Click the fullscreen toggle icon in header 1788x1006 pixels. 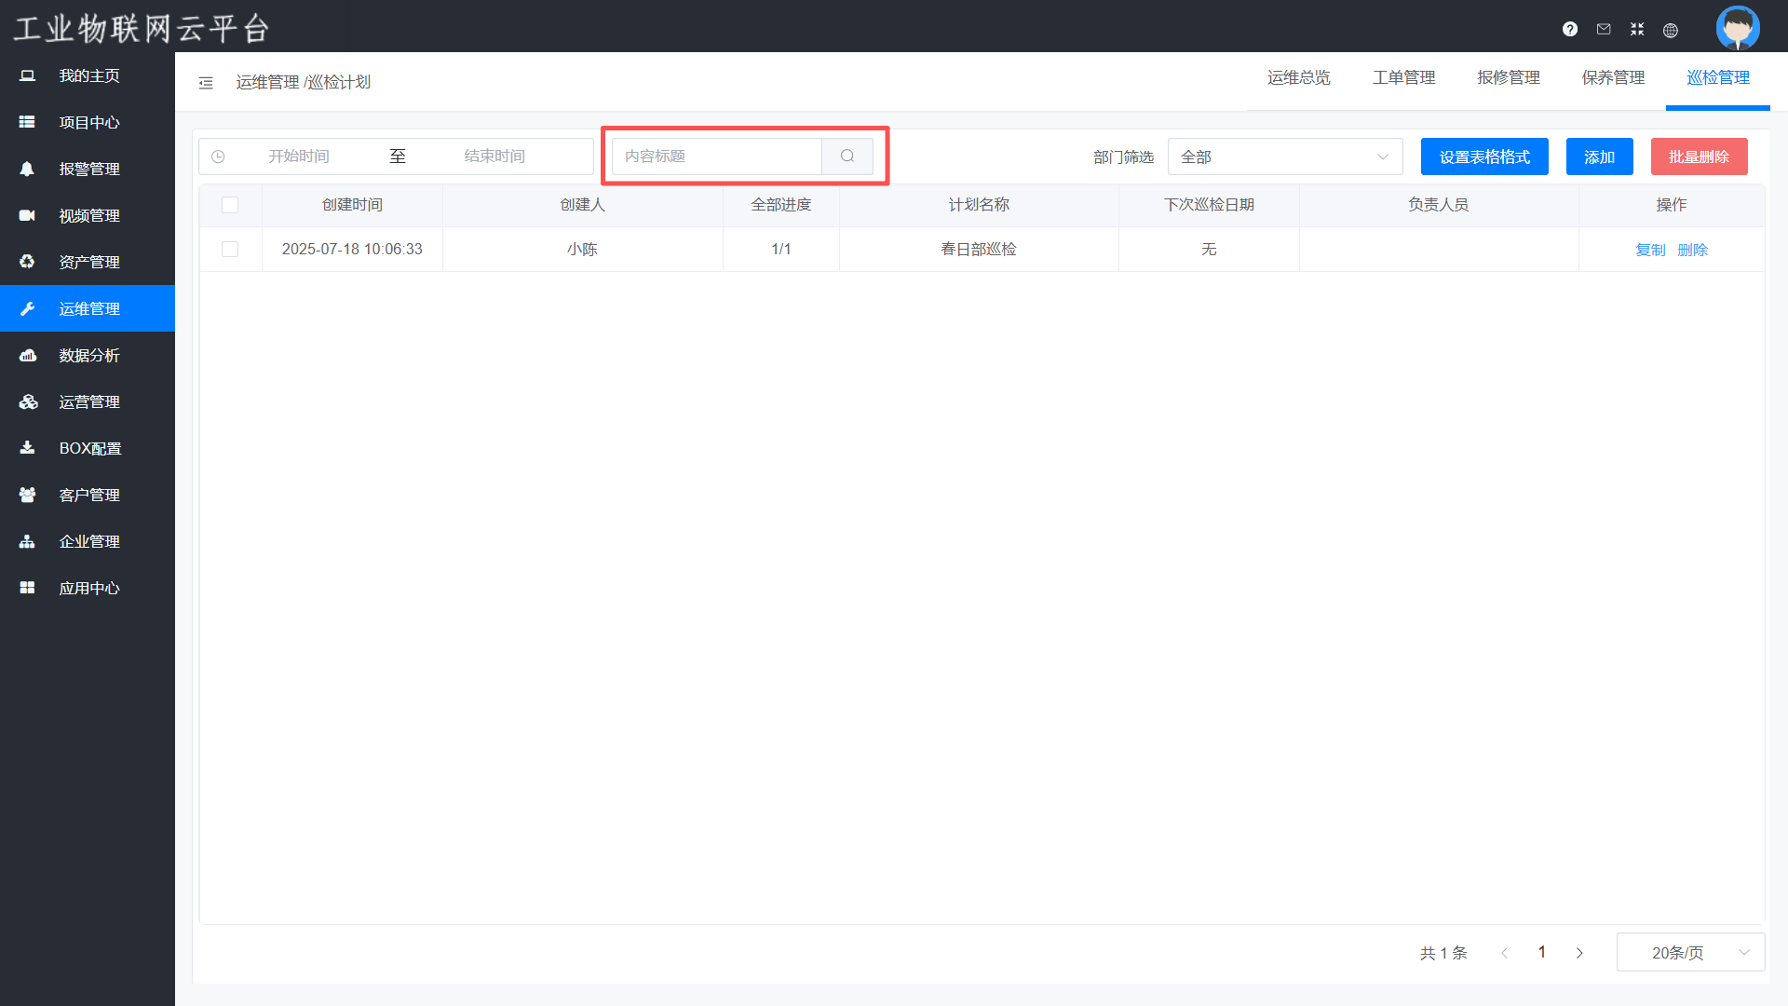tap(1637, 29)
